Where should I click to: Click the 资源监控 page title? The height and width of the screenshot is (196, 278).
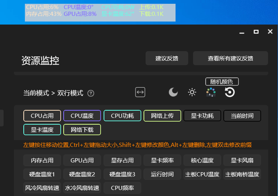[x=40, y=60]
